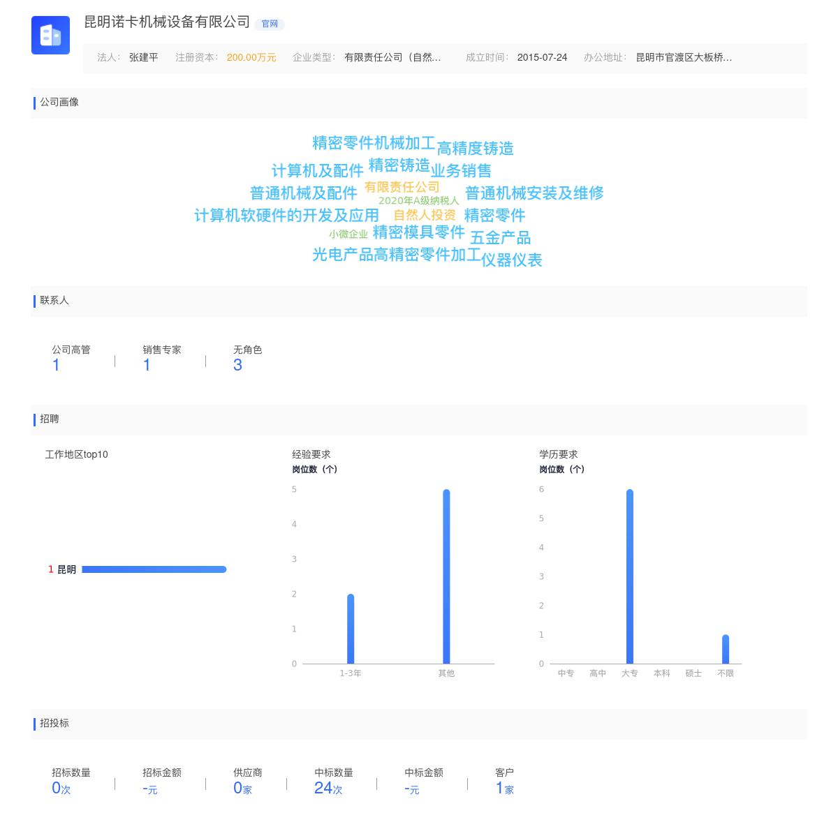
Task: Select keyword tag 高精度铸造
Action: coord(475,148)
